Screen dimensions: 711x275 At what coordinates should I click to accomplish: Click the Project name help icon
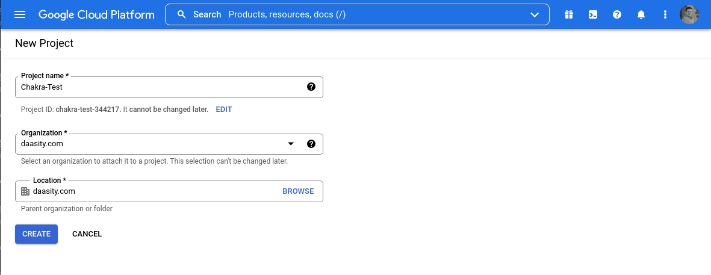[311, 87]
